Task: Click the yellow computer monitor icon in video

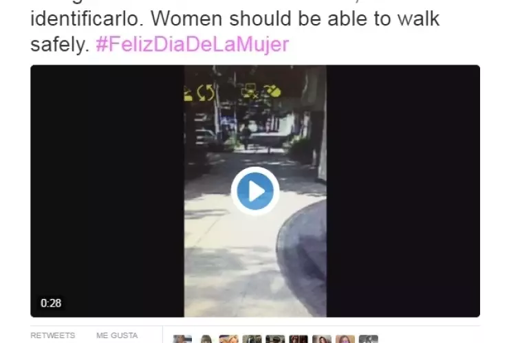Action: tap(250, 91)
